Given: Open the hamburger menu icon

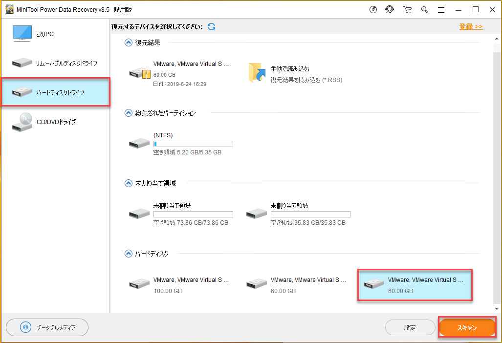Looking at the screenshot, I should pyautogui.click(x=441, y=10).
